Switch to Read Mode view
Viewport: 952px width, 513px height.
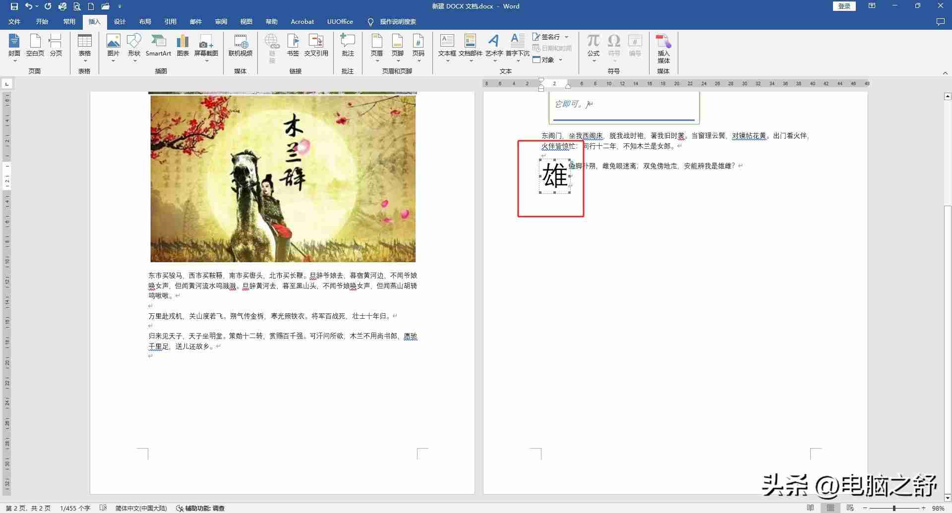[811, 508]
